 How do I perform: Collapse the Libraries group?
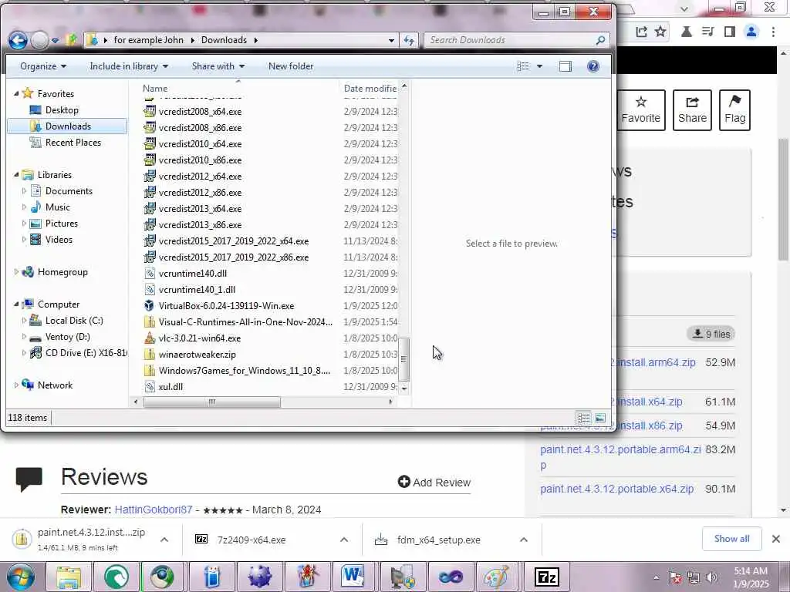point(16,175)
